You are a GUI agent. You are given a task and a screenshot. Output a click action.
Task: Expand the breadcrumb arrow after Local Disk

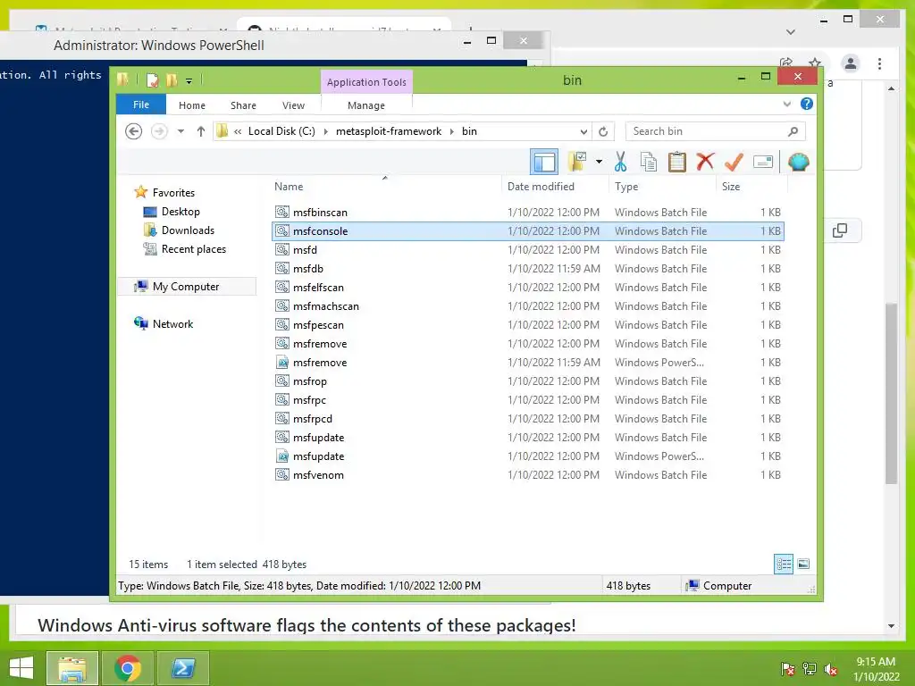[325, 131]
